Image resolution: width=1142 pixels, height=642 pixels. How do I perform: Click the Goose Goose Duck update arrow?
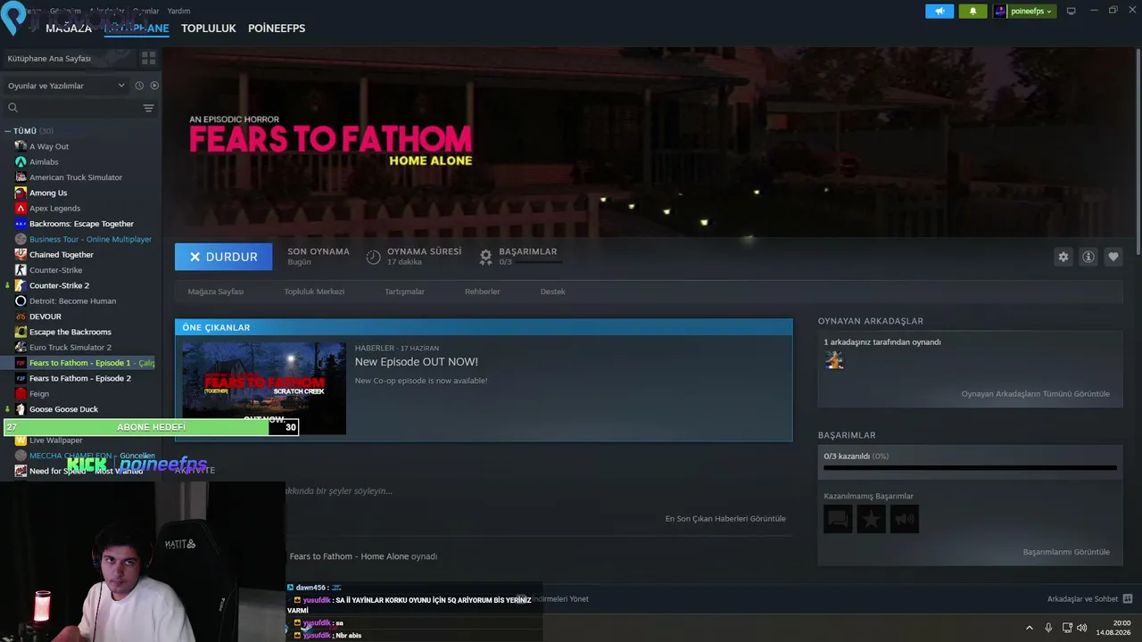point(7,409)
